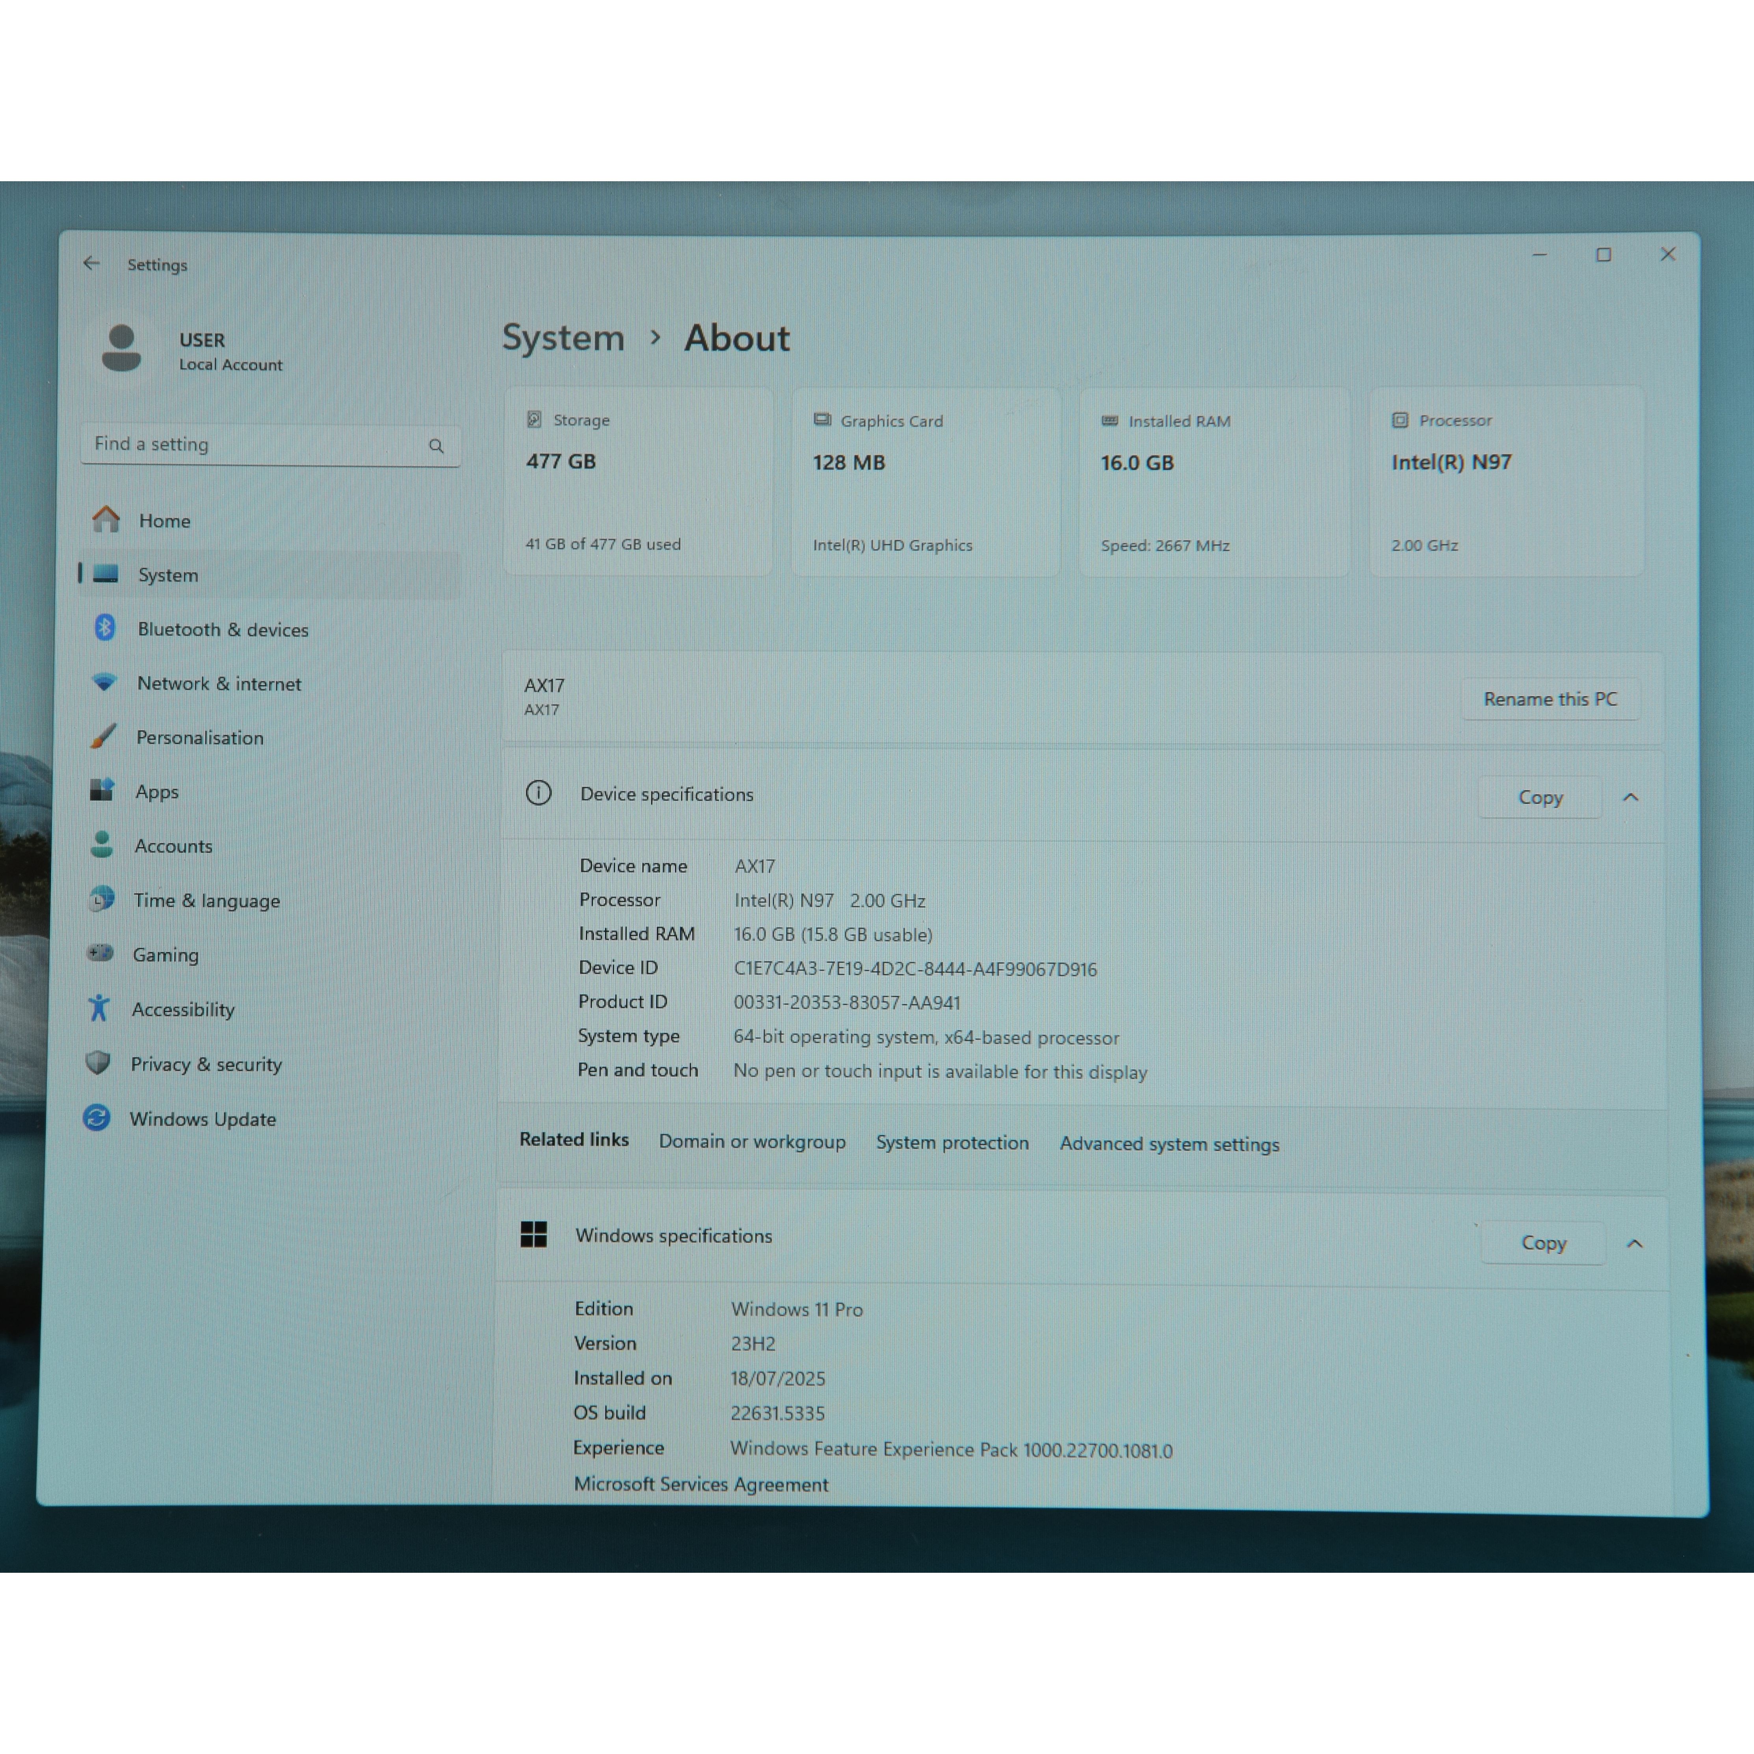Click the Find a setting search box
The width and height of the screenshot is (1754, 1754).
(x=271, y=445)
